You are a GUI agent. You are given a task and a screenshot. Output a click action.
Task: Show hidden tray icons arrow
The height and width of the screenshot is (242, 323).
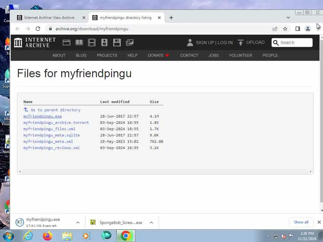click(268, 236)
